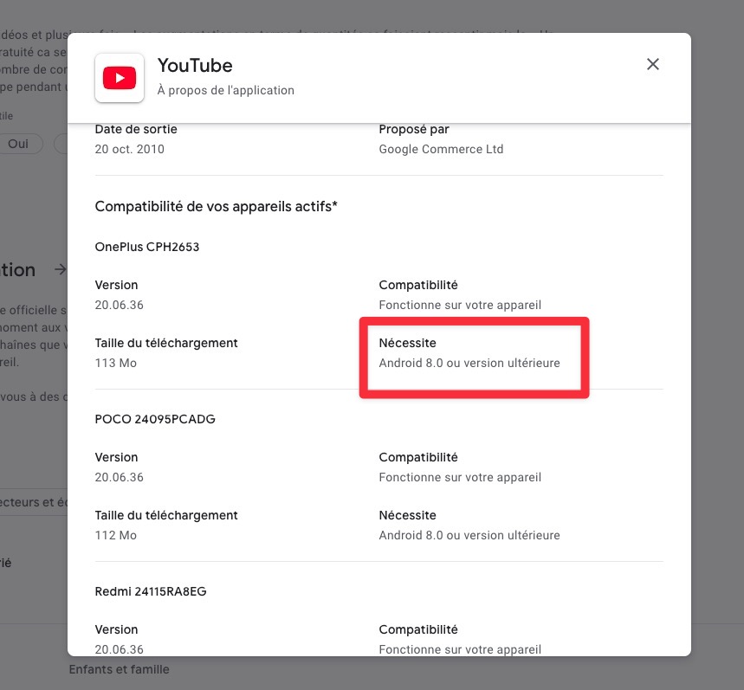Select the Oui button behind the dialog
This screenshot has height=690, width=744.
point(18,144)
